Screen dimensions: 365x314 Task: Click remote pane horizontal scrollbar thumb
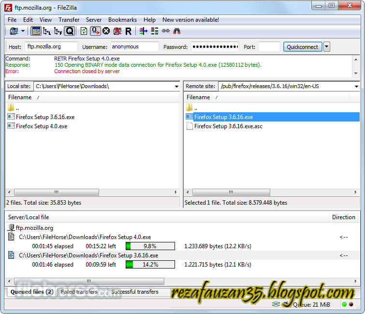point(231,193)
